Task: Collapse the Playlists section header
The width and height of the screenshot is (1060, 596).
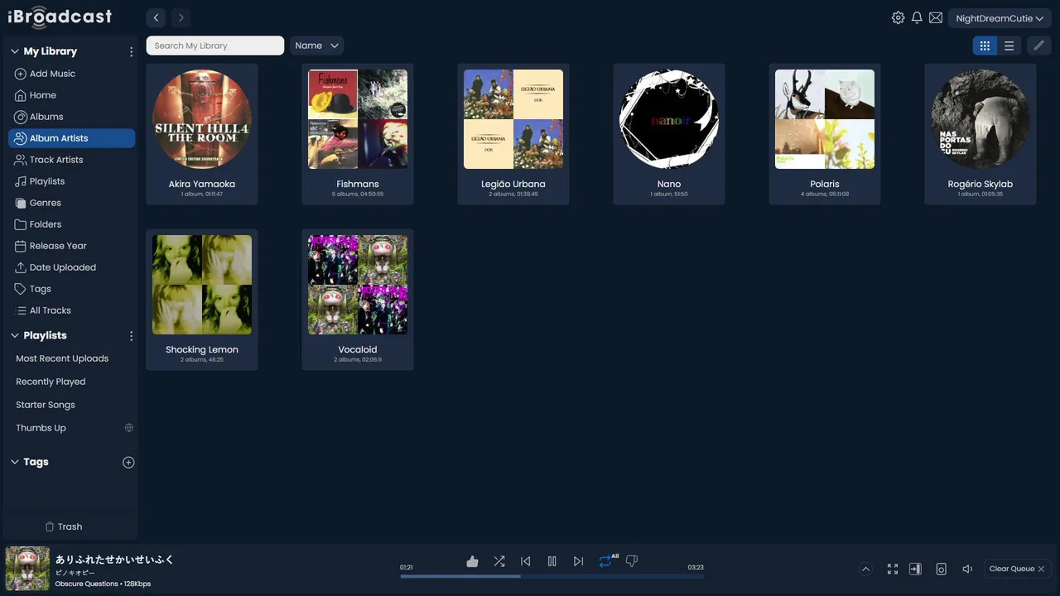Action: (x=14, y=336)
